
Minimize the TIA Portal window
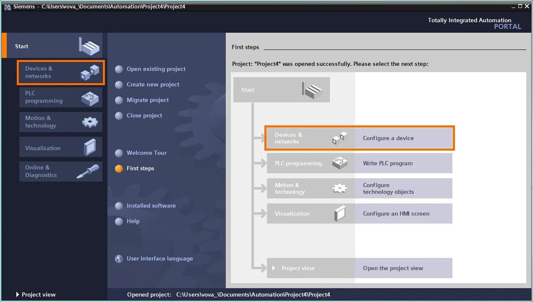pyautogui.click(x=514, y=6)
